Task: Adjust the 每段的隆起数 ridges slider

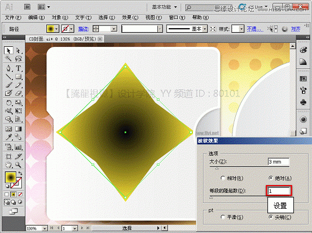Action: point(211,197)
